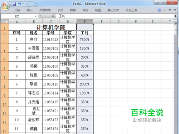Click the merged title cell 计算机学院

[x=42, y=27]
